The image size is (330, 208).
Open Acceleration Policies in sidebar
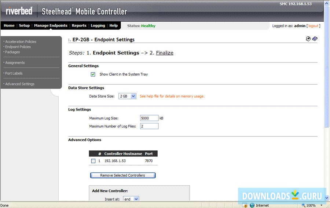tap(21, 42)
